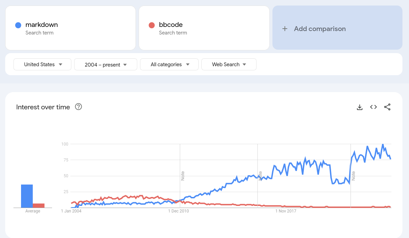409x238 pixels.
Task: Open the United States region dropdown
Action: coord(42,65)
